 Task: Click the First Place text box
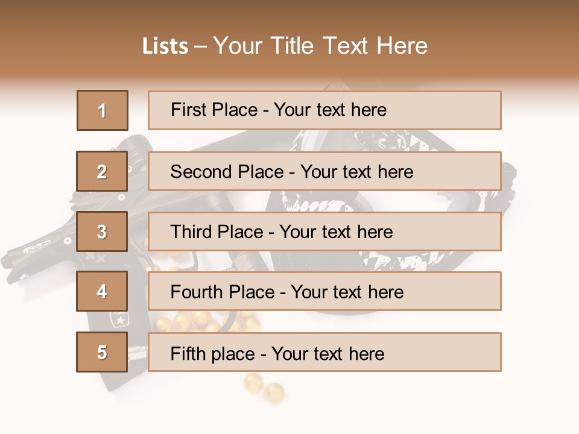pyautogui.click(x=324, y=110)
